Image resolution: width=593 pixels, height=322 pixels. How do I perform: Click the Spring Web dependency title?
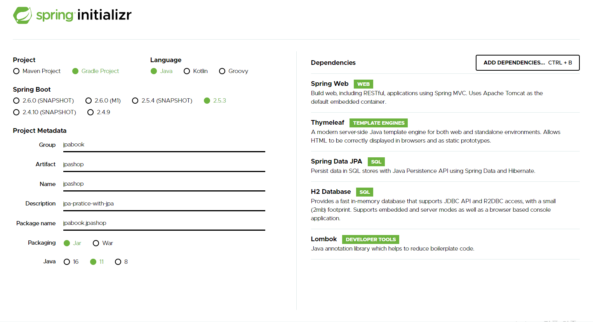[x=329, y=84]
